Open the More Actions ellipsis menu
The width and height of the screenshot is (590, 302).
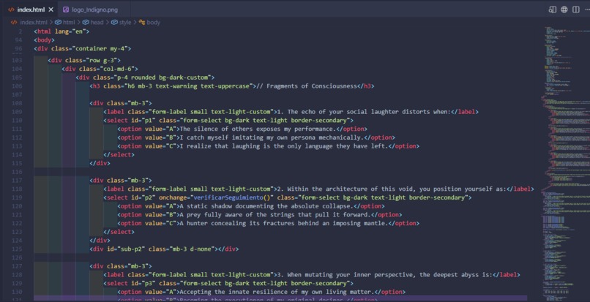pyautogui.click(x=587, y=10)
